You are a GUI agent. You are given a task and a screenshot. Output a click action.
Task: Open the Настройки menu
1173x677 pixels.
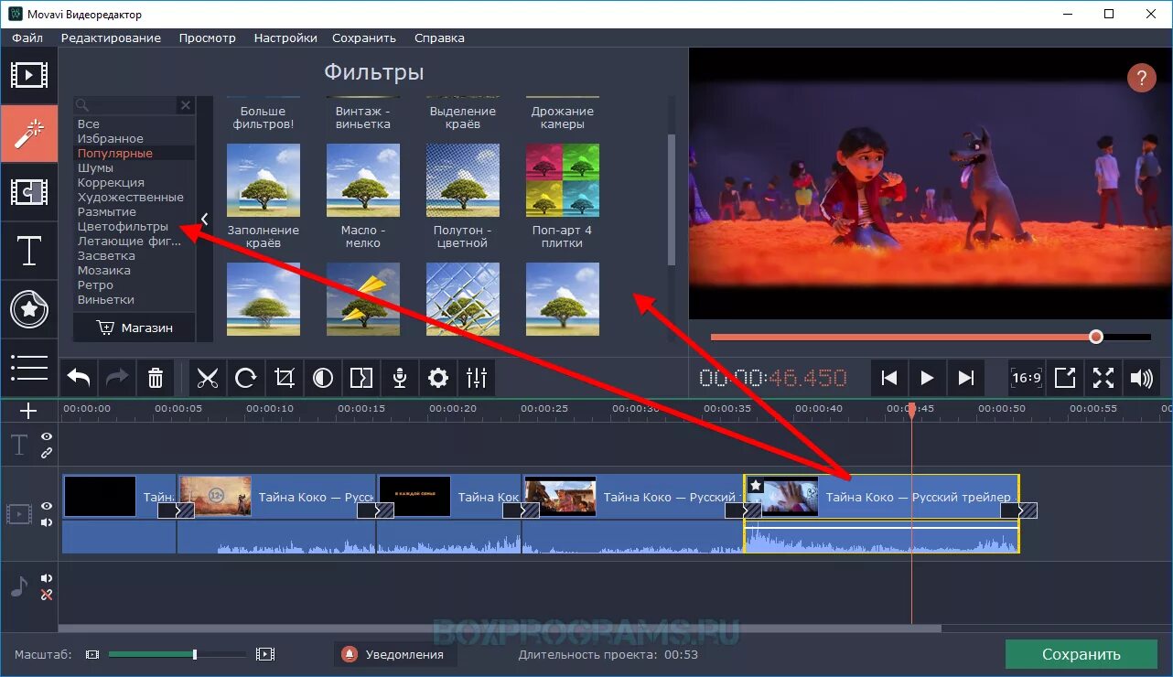coord(285,38)
